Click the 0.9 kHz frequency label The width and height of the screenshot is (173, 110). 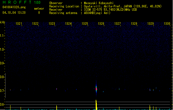pyautogui.click(x=2, y=63)
